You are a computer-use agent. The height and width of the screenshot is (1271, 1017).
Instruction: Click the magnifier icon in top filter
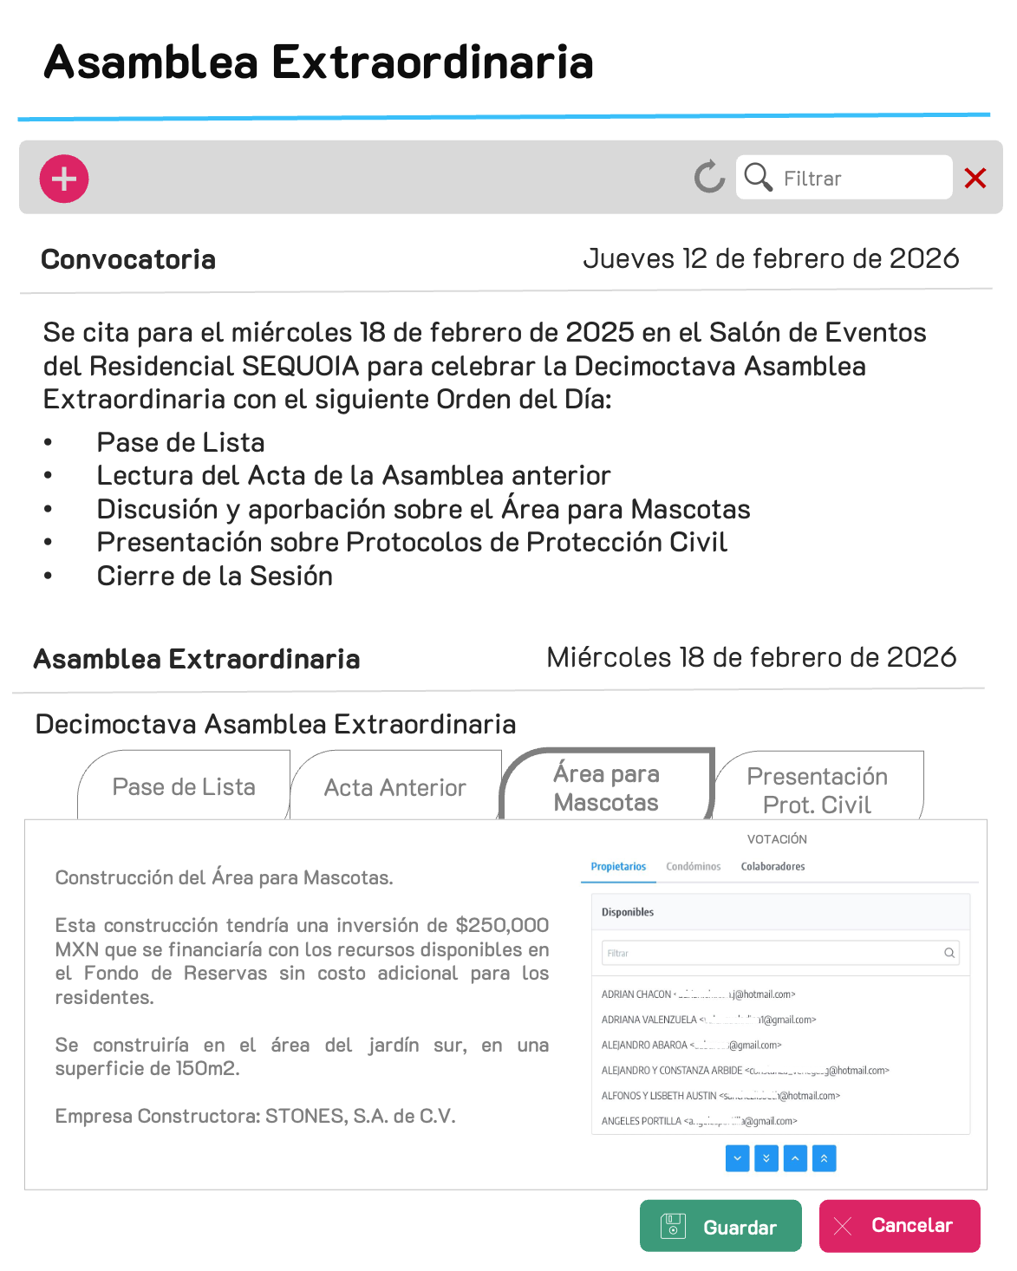759,177
